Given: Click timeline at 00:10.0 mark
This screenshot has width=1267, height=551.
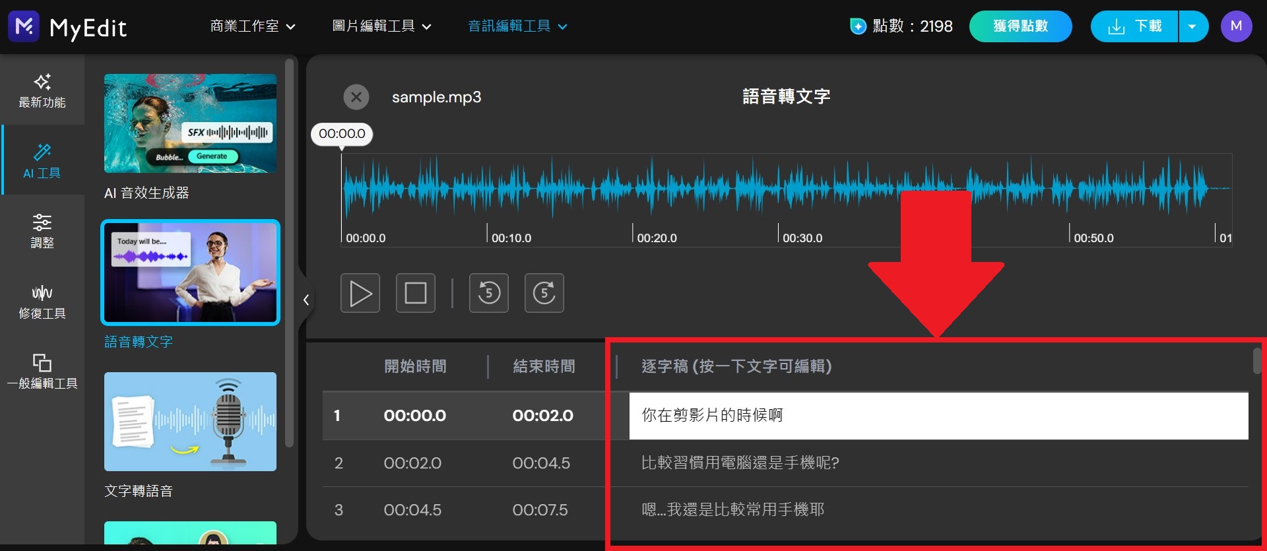Looking at the screenshot, I should [x=511, y=238].
